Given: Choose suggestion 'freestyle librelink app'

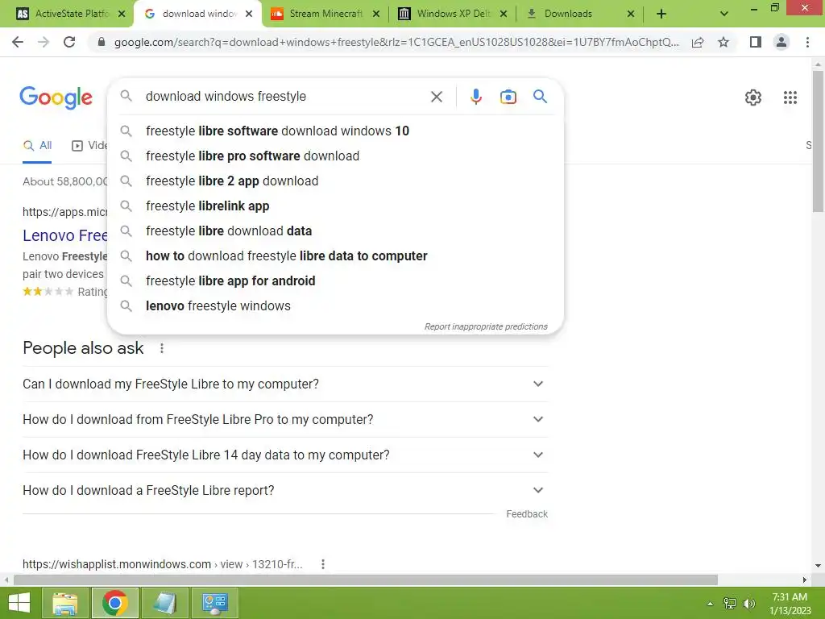Looking at the screenshot, I should coord(335,206).
